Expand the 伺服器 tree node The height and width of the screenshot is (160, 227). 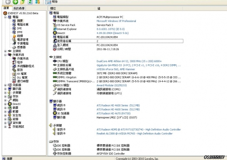click(x=5, y=85)
